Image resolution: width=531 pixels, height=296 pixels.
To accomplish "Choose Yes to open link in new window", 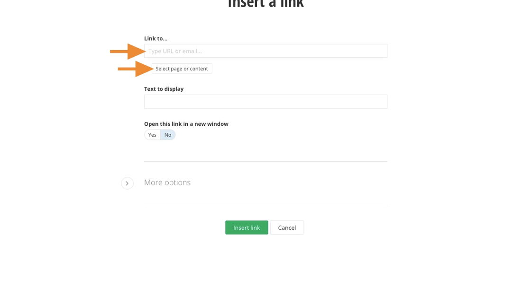I will point(152,135).
